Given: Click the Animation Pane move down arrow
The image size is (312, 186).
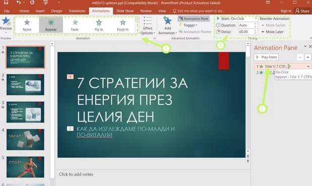Looking at the screenshot, I should 307,57.
